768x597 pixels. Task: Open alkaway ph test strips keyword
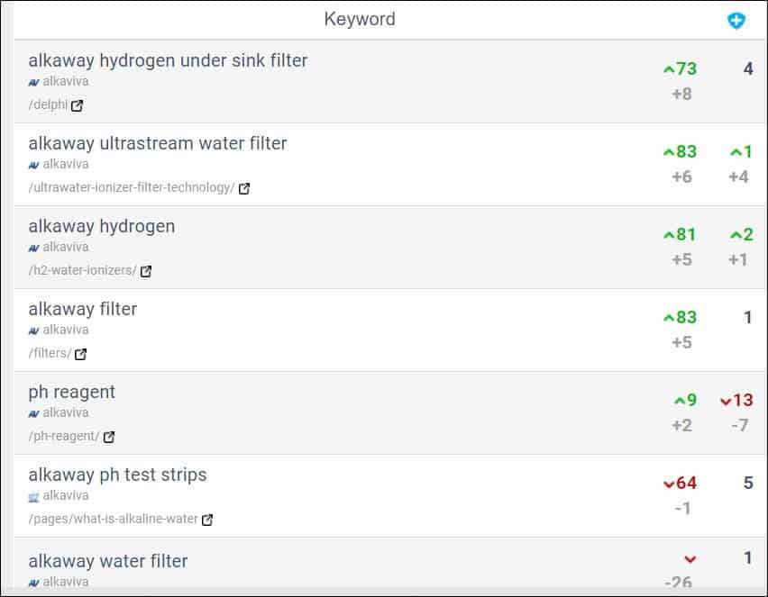click(117, 475)
